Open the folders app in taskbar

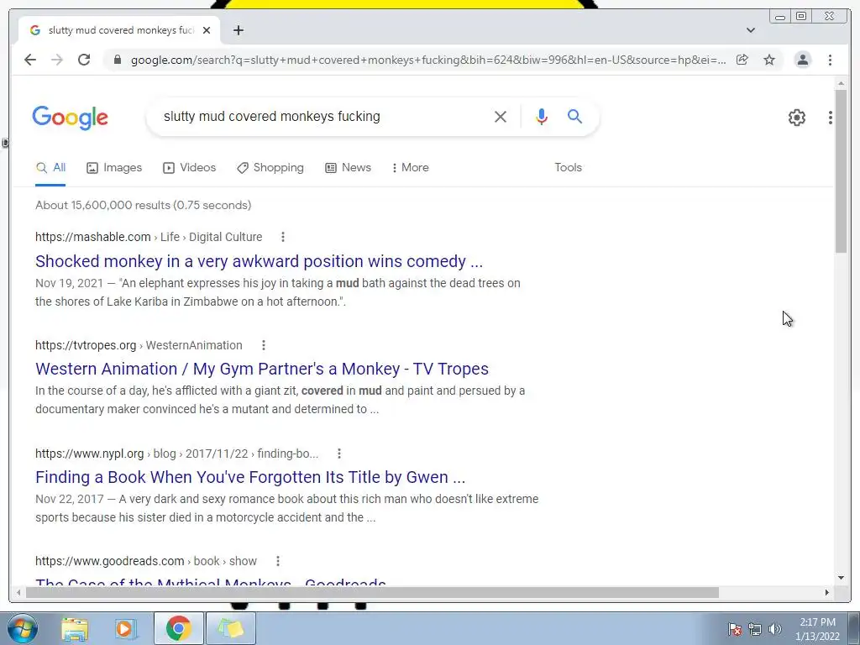tap(230, 628)
